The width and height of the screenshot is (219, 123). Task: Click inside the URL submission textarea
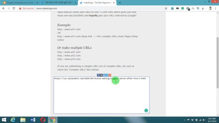(x=102, y=95)
